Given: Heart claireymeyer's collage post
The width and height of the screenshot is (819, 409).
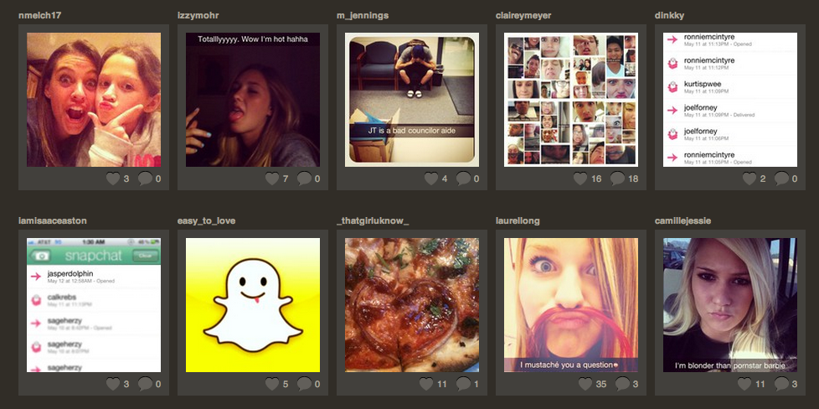Looking at the screenshot, I should [x=580, y=179].
